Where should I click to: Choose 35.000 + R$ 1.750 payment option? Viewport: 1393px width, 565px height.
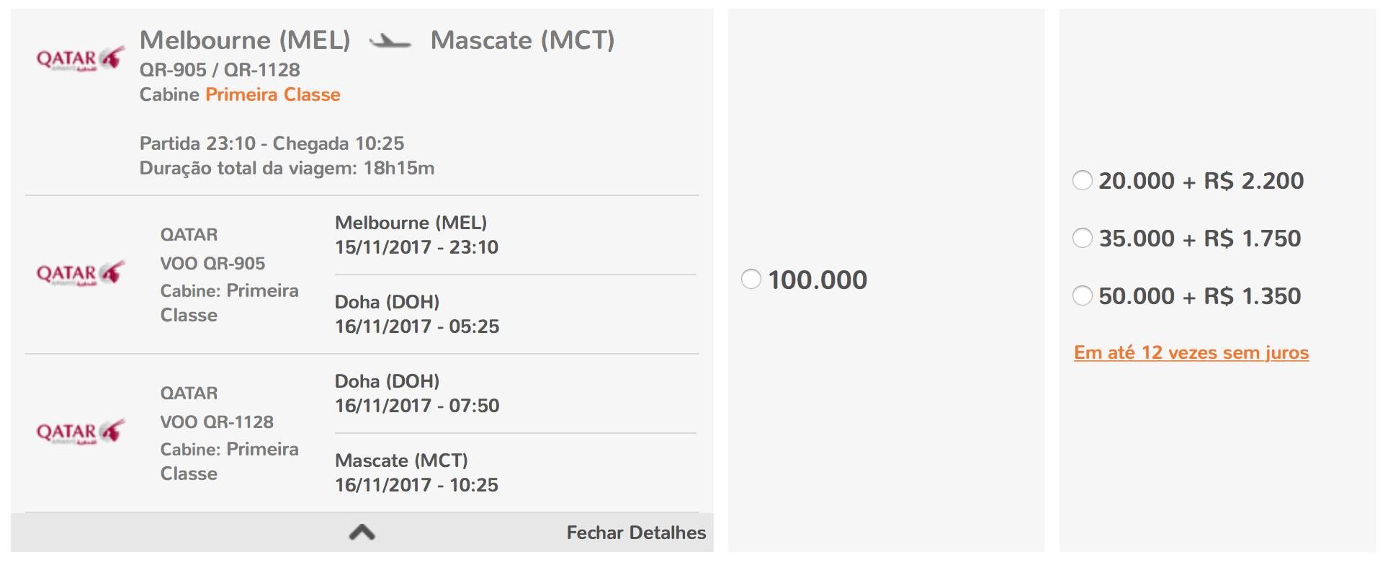pos(1083,237)
